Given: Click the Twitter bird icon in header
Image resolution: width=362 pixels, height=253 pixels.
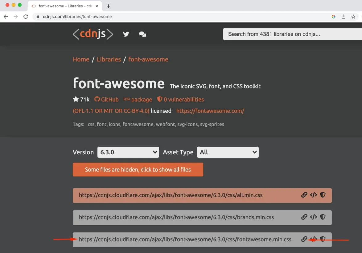Looking at the screenshot, I should [126, 34].
